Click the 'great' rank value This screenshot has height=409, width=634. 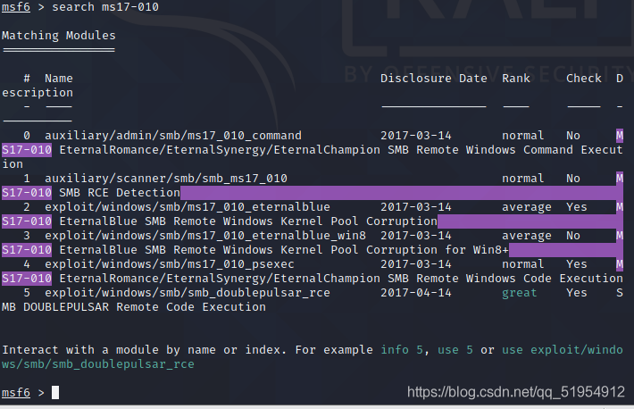[x=519, y=293]
